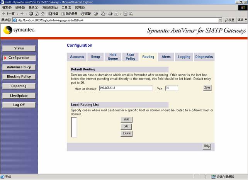248x180 pixels.
Task: Click the Internet Explorer throbber logo
Action: coord(243,8)
